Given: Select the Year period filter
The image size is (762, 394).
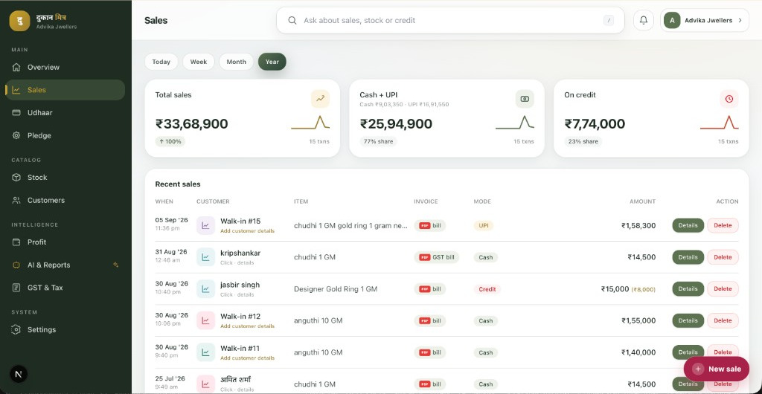Looking at the screenshot, I should click(272, 62).
